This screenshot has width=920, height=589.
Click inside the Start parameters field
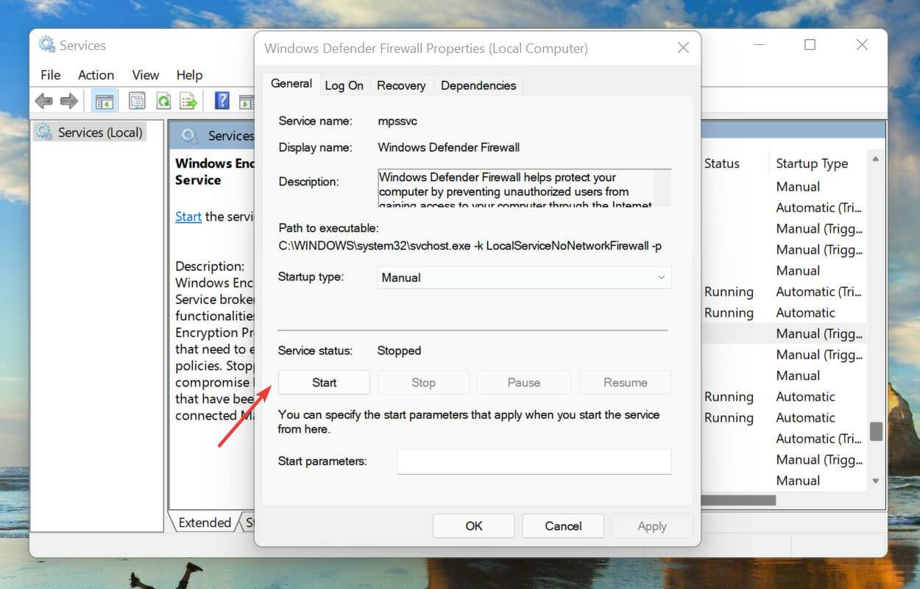click(533, 462)
